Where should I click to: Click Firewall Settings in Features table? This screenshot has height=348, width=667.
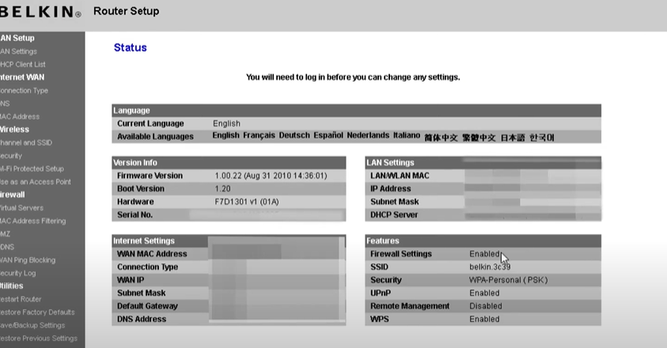[401, 254]
